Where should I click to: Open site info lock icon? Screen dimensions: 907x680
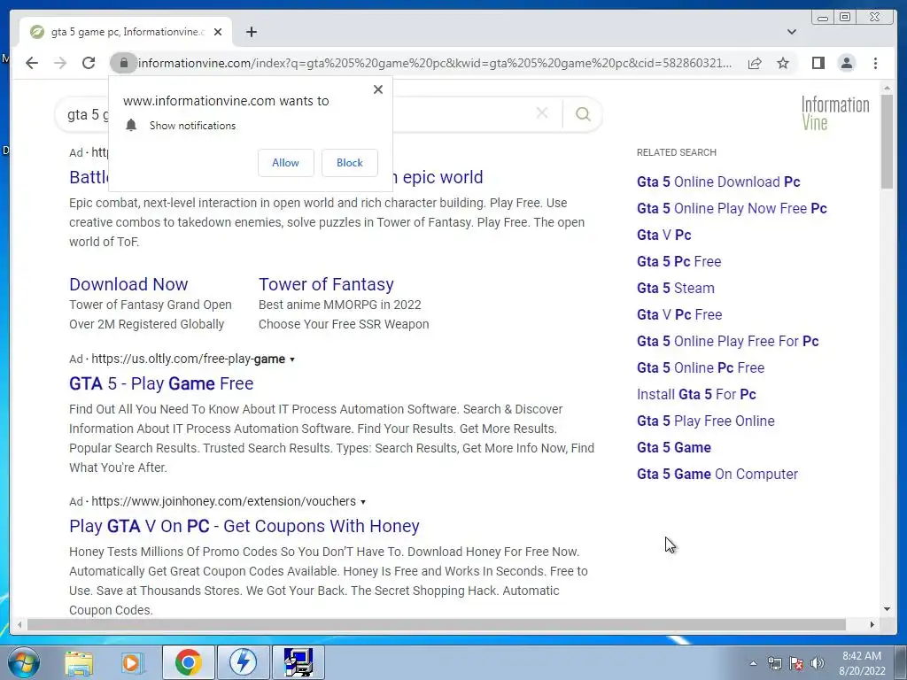click(123, 63)
